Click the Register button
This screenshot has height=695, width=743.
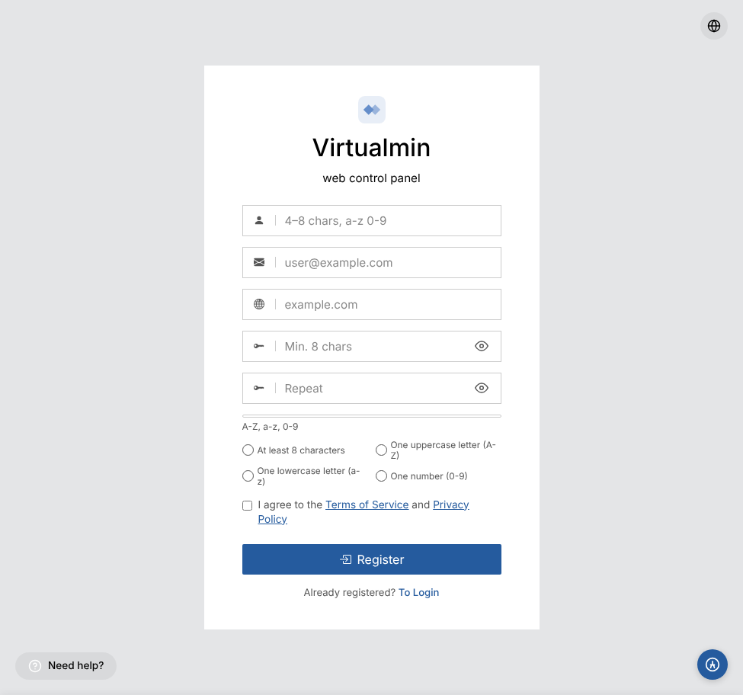372,559
